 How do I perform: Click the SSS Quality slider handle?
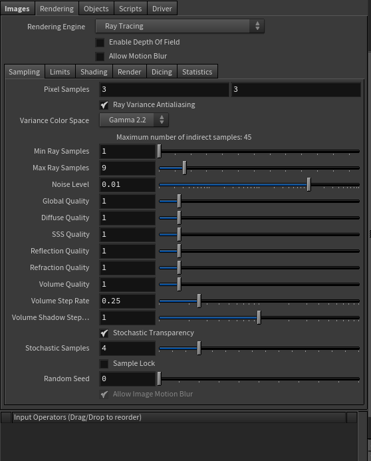(x=180, y=234)
